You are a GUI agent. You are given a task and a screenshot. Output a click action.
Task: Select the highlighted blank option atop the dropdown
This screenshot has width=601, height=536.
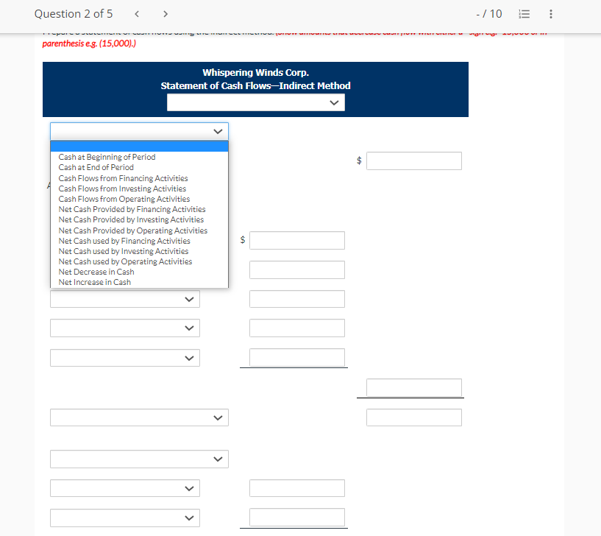click(x=139, y=147)
